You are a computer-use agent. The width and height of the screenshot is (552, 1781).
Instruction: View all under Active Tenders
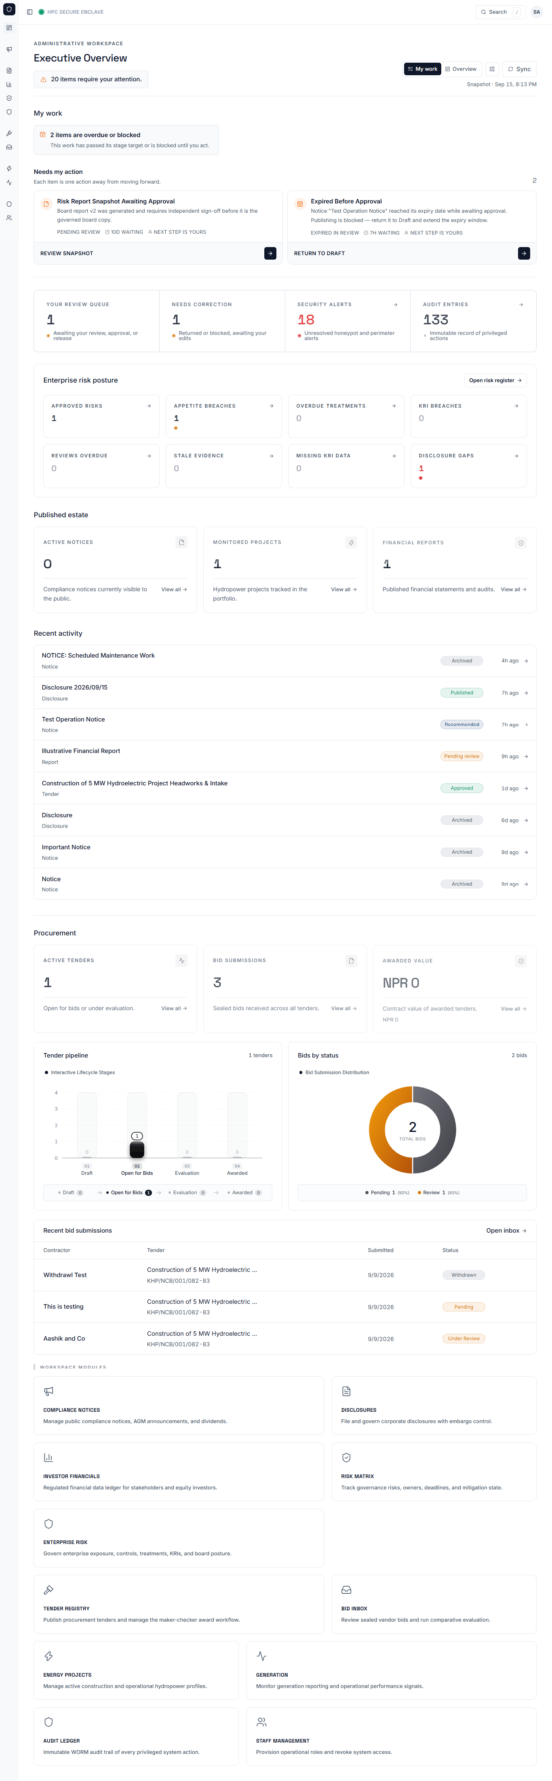(174, 1008)
